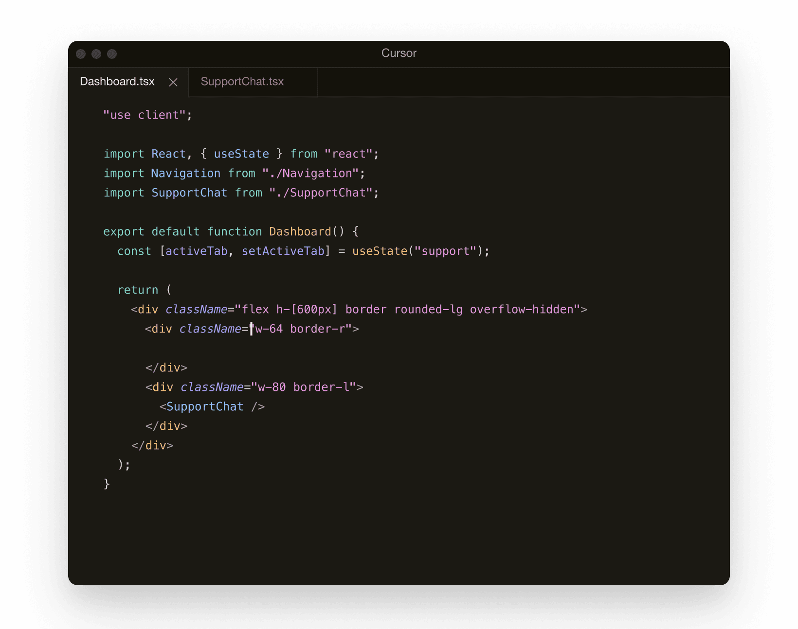This screenshot has height=629, width=798.
Task: Click the export keyword
Action: coord(124,232)
